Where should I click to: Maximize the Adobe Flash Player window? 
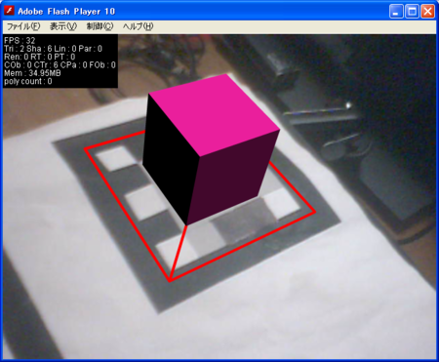point(412,12)
